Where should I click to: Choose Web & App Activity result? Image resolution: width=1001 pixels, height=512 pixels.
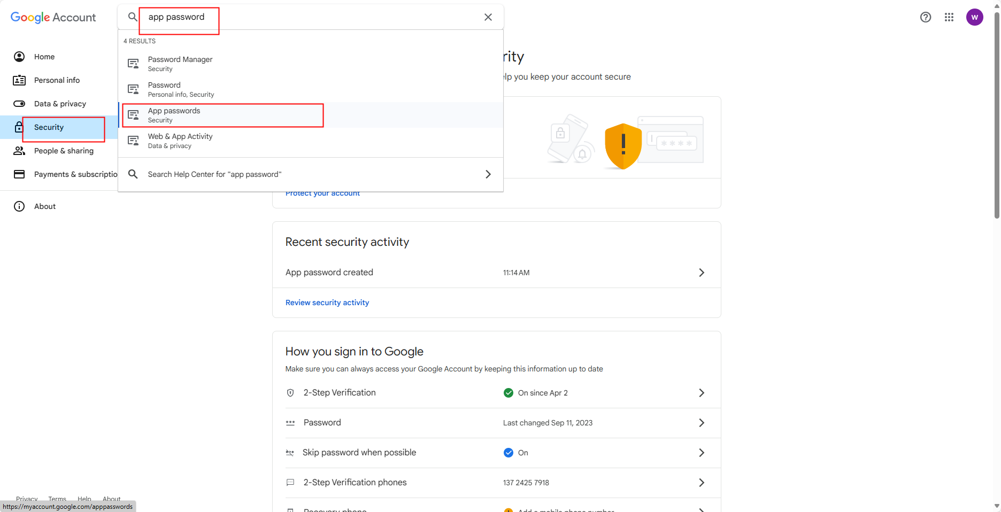[180, 141]
